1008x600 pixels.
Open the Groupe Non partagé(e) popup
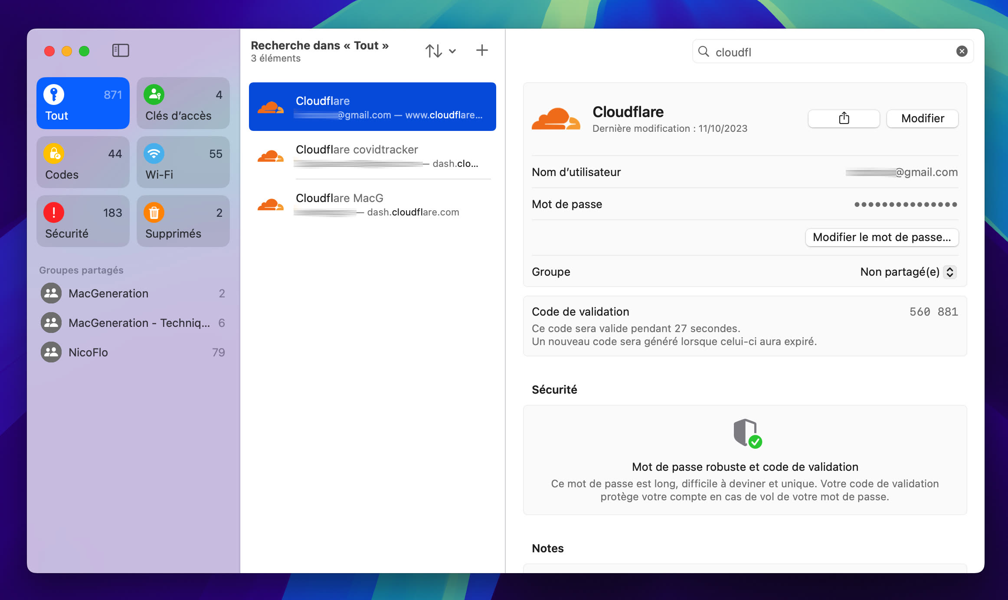[x=908, y=272]
